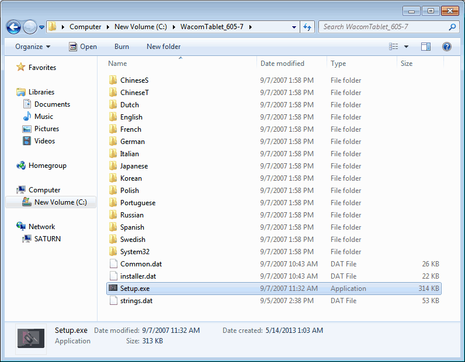Click the Dutch folder icon
The image size is (465, 362).
coord(113,104)
